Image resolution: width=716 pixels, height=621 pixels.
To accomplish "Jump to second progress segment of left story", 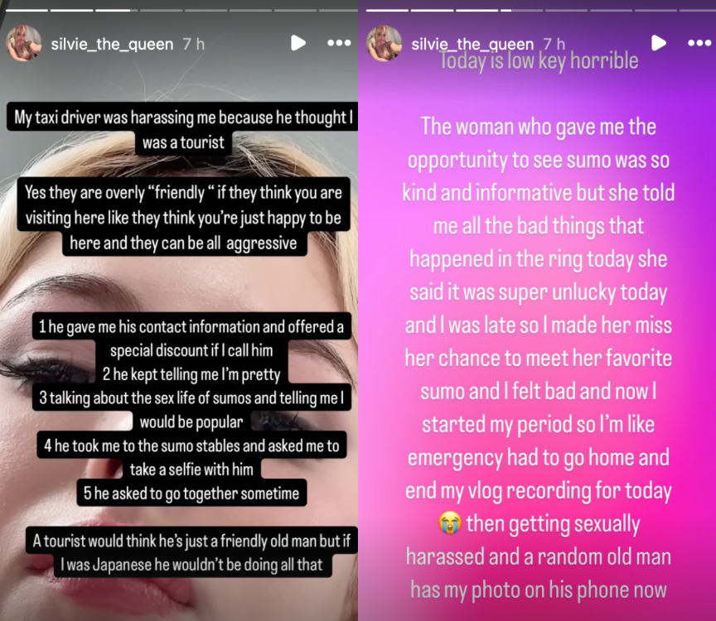I will (x=71, y=10).
